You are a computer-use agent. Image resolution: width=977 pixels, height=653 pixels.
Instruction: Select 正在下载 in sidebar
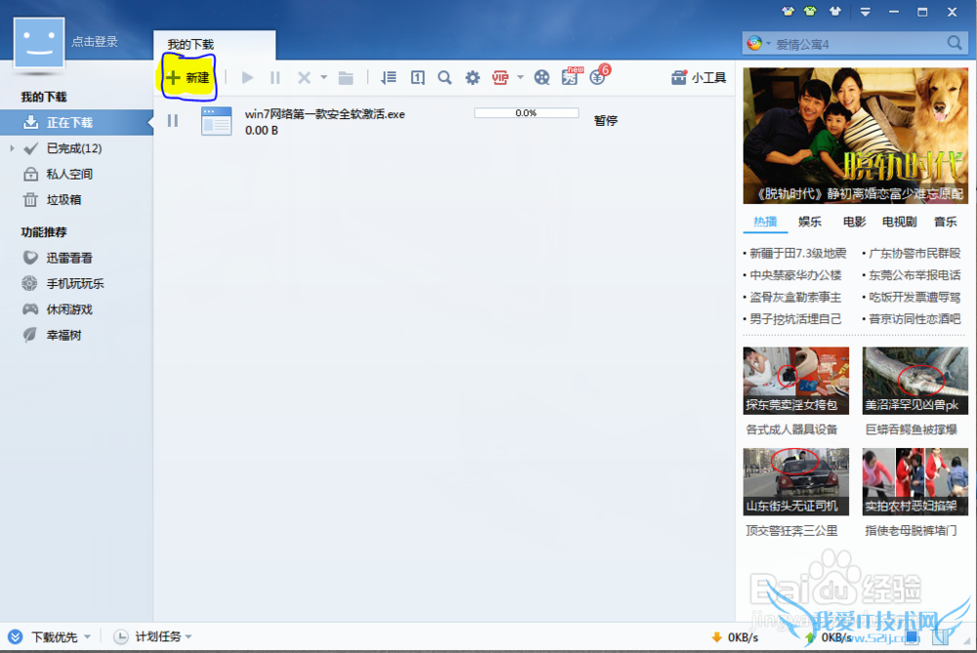click(76, 123)
